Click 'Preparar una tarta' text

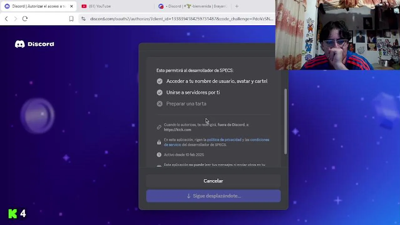pyautogui.click(x=186, y=104)
